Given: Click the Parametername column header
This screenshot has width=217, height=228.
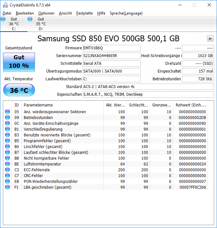Looking at the screenshot, I should [62, 105].
